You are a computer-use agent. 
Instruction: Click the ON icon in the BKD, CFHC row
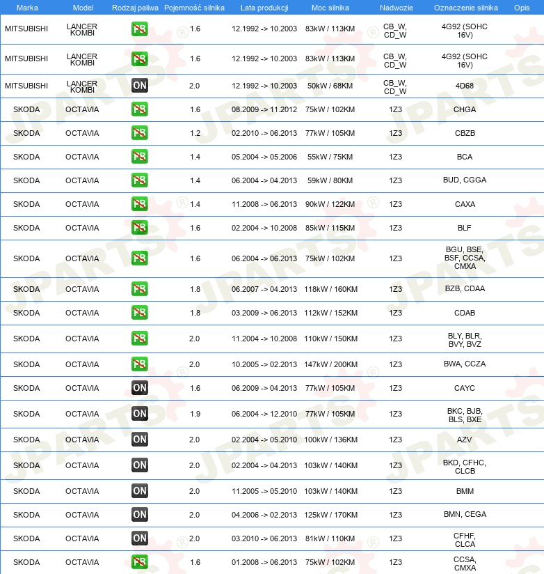(140, 465)
